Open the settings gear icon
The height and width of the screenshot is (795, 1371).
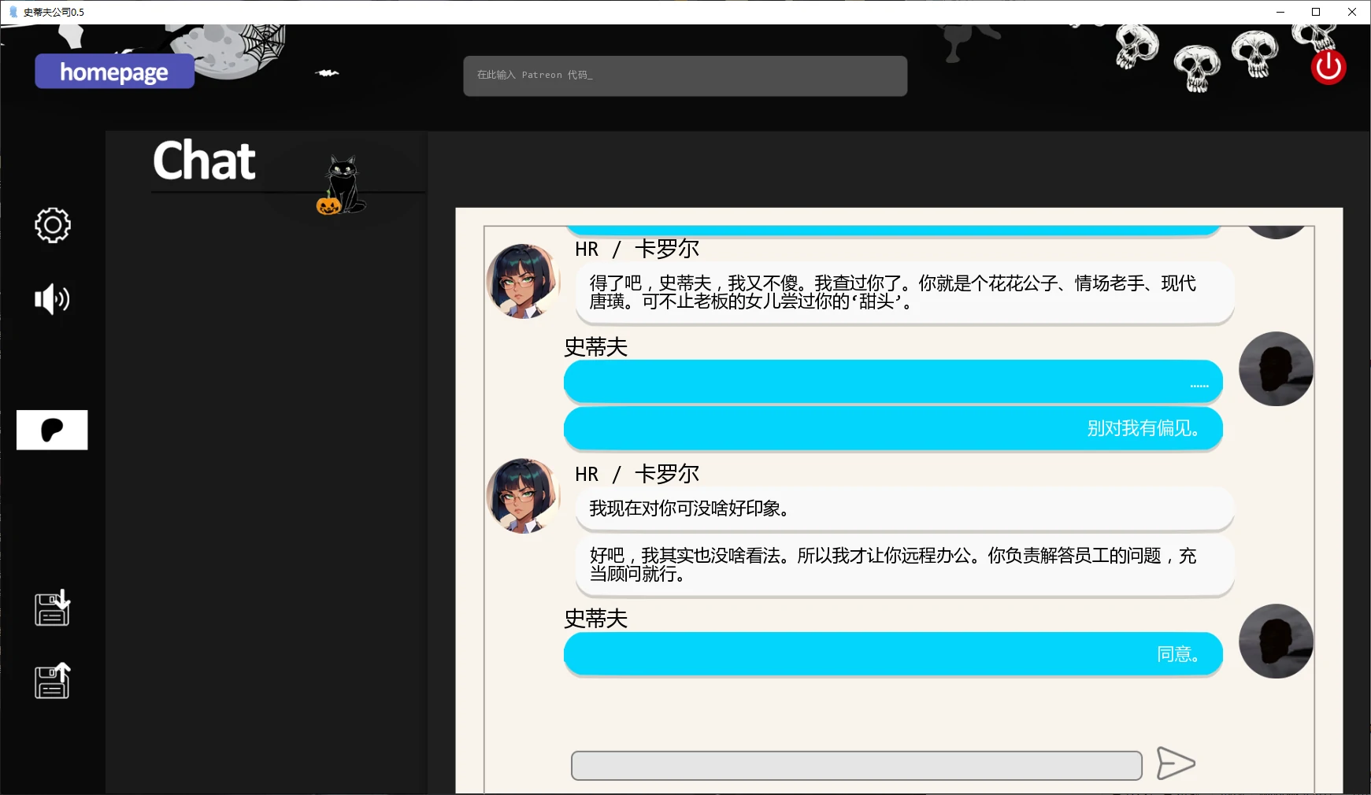tap(51, 225)
